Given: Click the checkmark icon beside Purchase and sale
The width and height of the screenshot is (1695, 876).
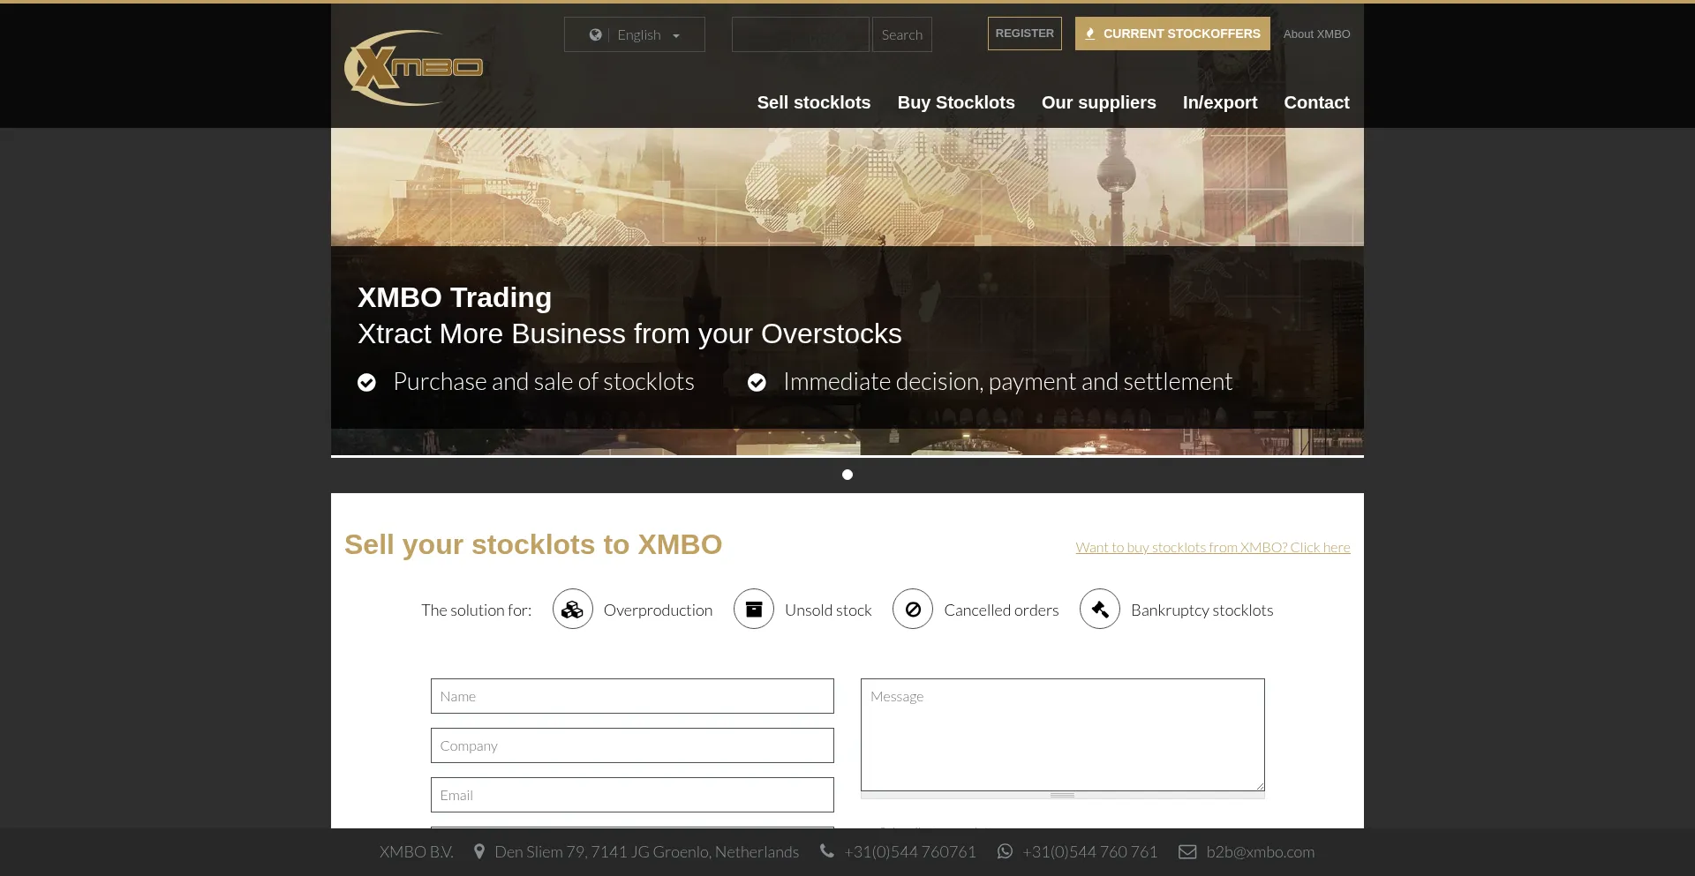Looking at the screenshot, I should 366,382.
